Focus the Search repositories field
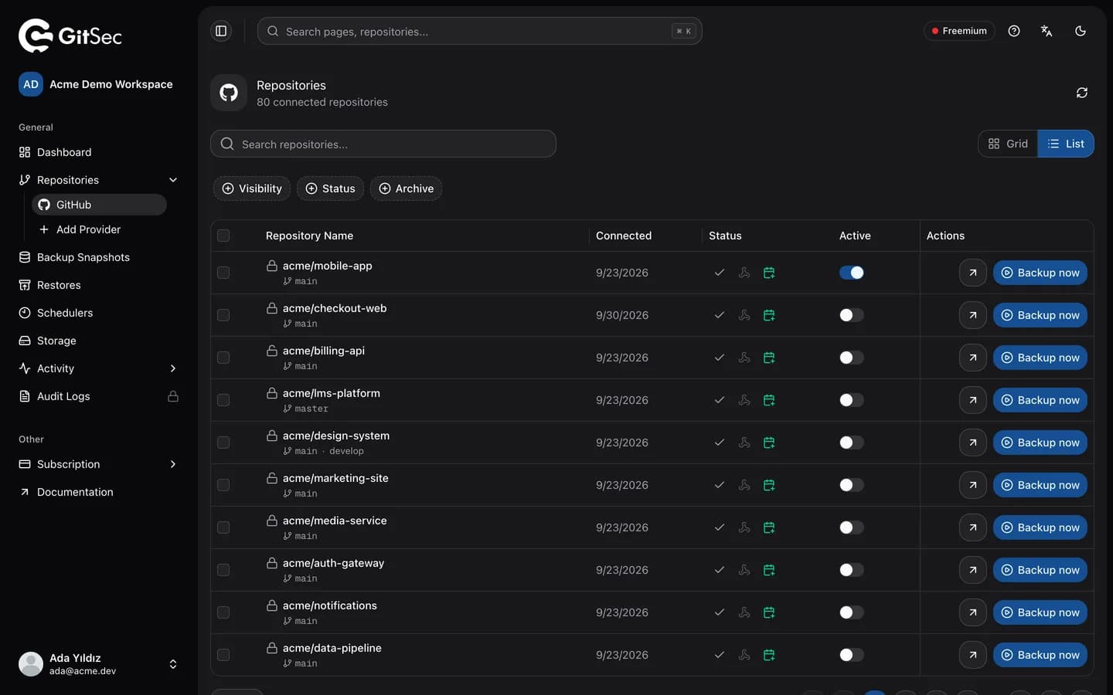The height and width of the screenshot is (695, 1113). tap(383, 144)
